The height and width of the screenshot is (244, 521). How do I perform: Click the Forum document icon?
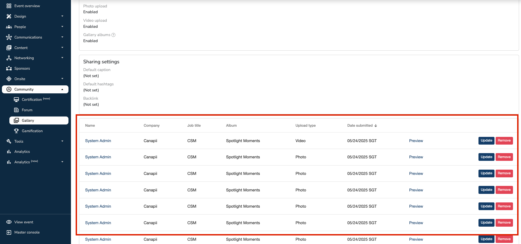(17, 110)
